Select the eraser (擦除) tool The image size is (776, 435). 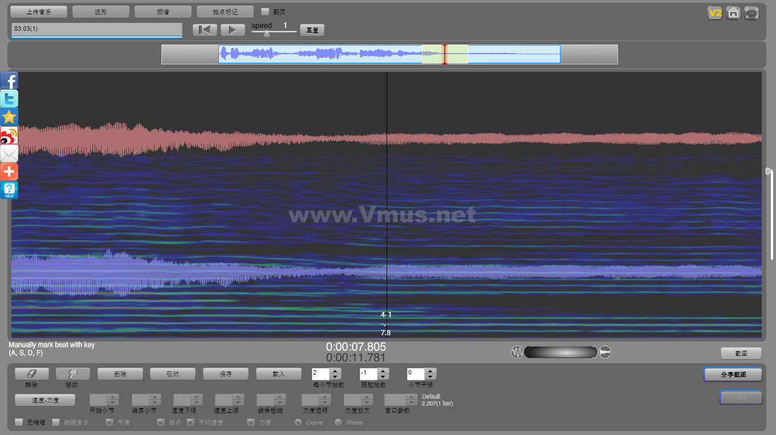click(x=31, y=374)
